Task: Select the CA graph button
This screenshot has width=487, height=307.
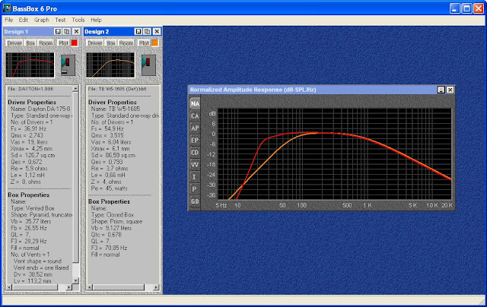Action: click(x=196, y=116)
